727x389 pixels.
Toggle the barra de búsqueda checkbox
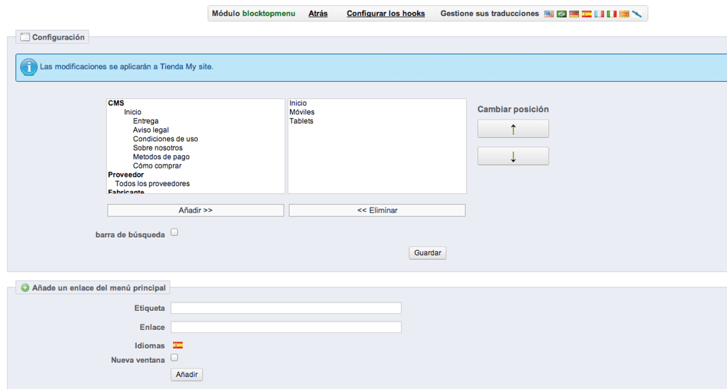click(174, 232)
